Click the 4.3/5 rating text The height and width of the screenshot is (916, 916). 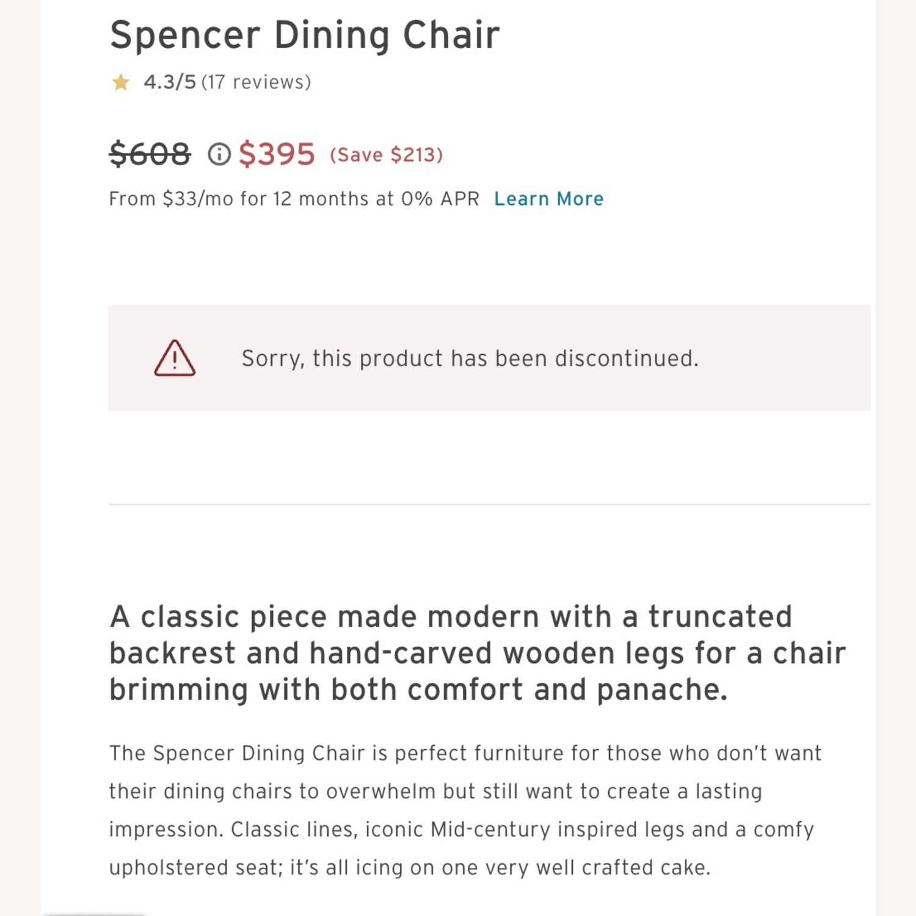[169, 81]
